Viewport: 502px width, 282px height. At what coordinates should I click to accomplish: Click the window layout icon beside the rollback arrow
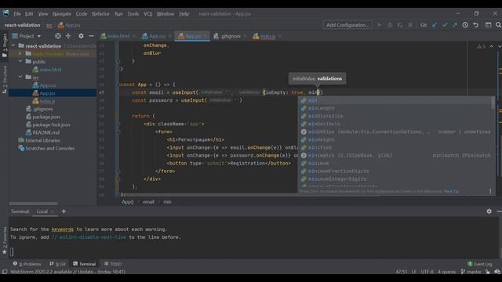(488, 25)
